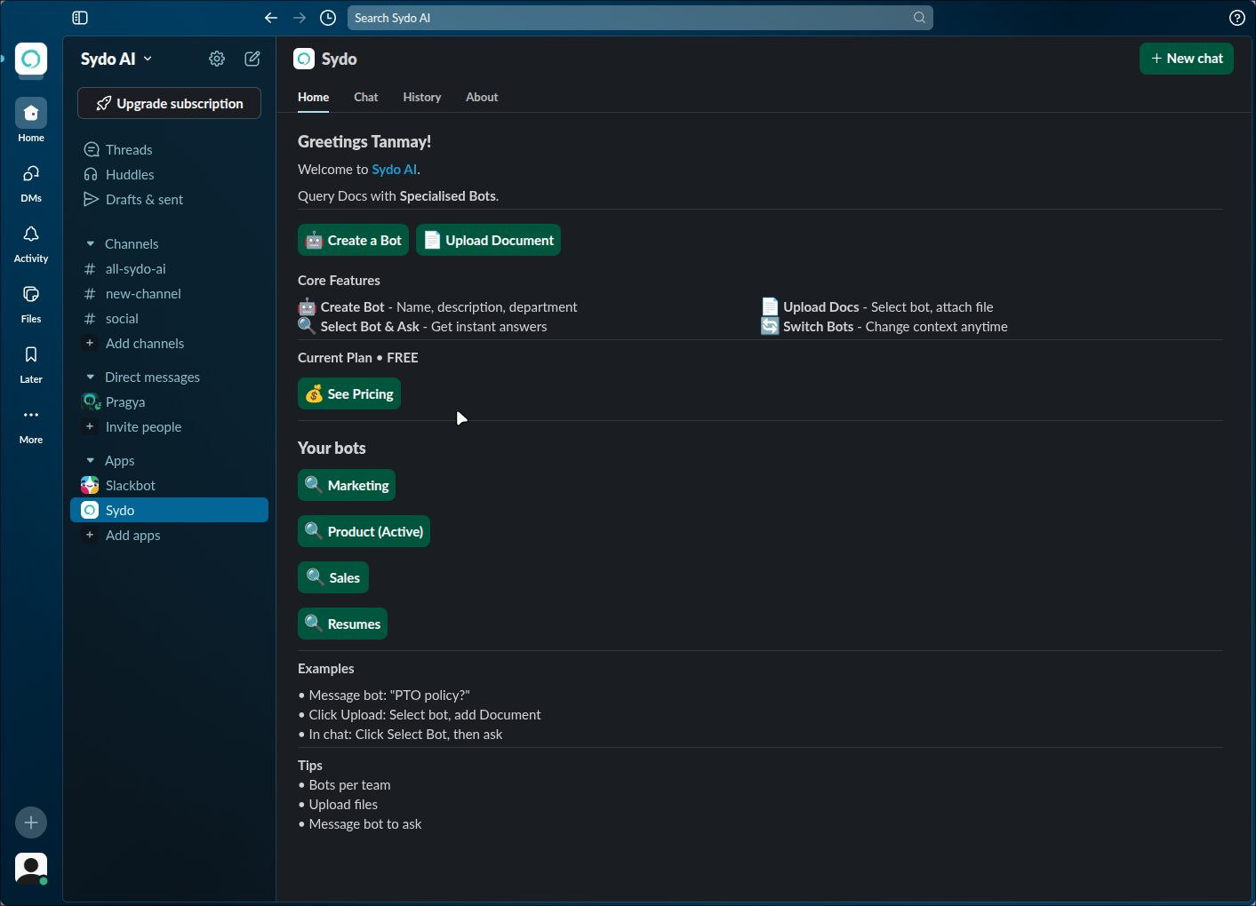Image resolution: width=1256 pixels, height=906 pixels.
Task: Open workspace settings gear icon
Action: pyautogui.click(x=217, y=59)
